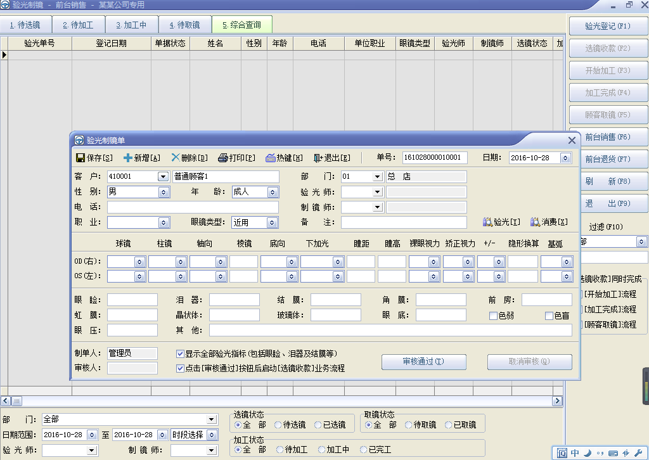Close the 验光制镜单 dialog

(572, 141)
